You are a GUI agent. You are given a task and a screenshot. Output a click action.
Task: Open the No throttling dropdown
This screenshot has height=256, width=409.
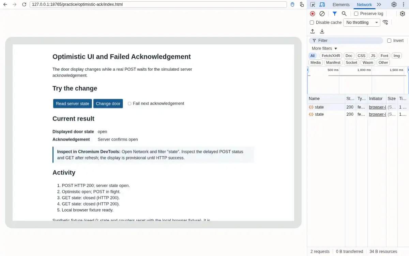(x=362, y=23)
